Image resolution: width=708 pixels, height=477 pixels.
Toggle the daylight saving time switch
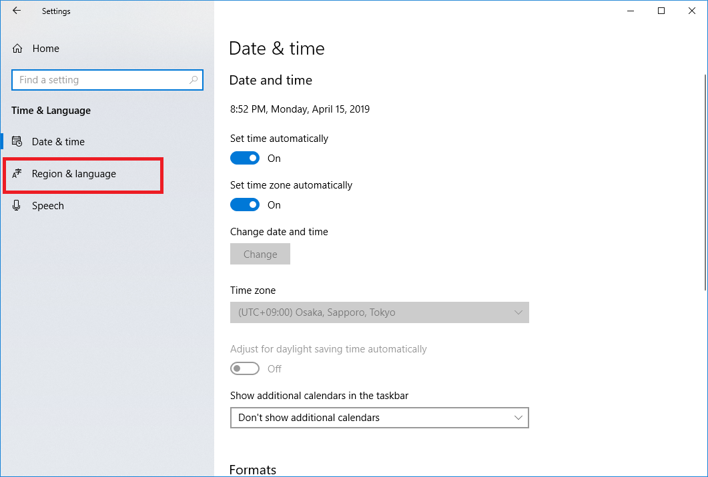(x=245, y=368)
